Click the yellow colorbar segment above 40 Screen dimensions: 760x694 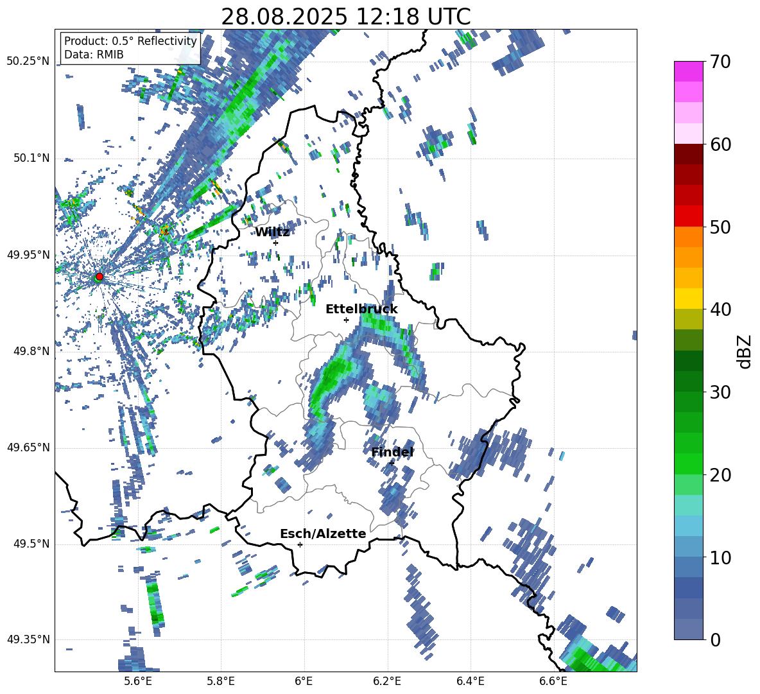click(688, 299)
